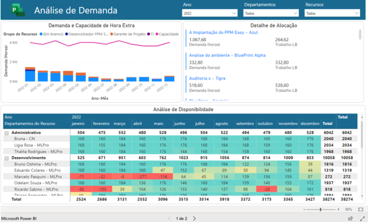Click the junho column header
This screenshot has width=368, height=222.
click(179, 123)
